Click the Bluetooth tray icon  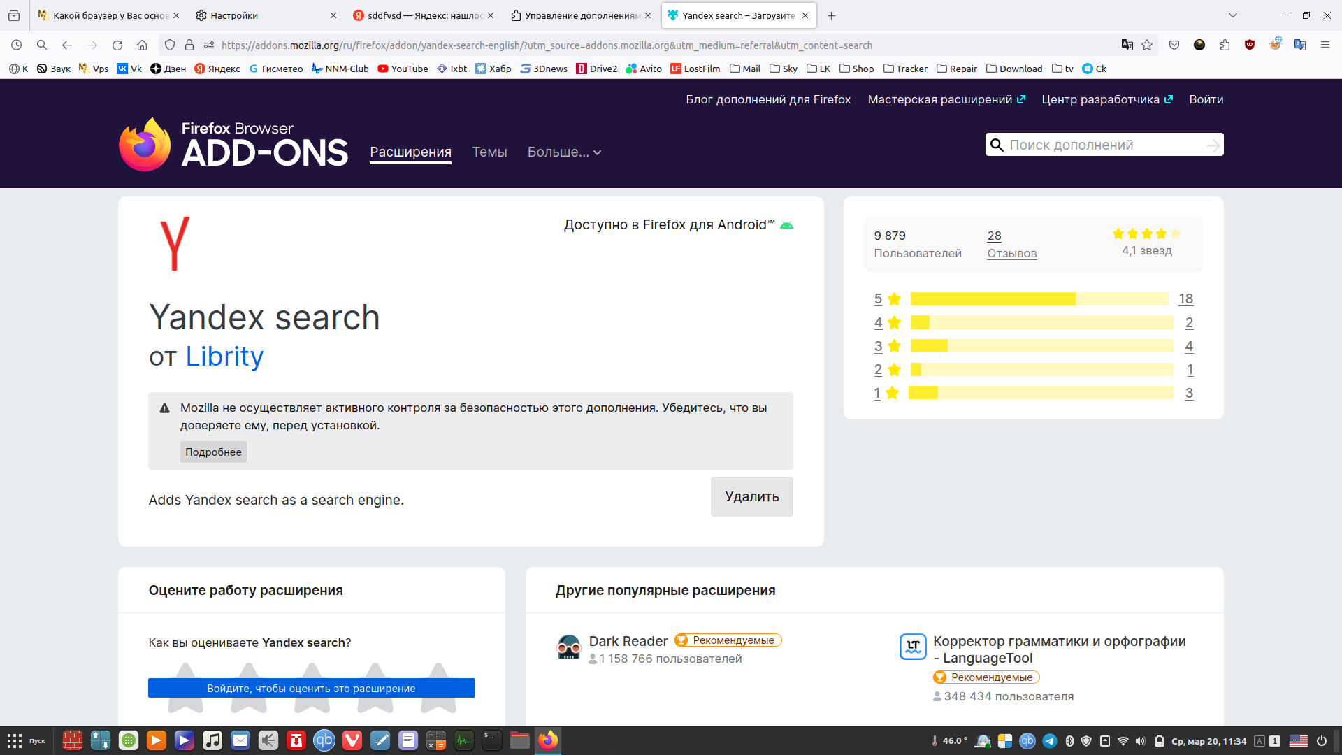click(x=1069, y=741)
